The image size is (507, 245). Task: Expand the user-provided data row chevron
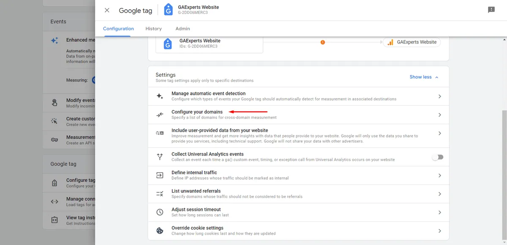439,133
